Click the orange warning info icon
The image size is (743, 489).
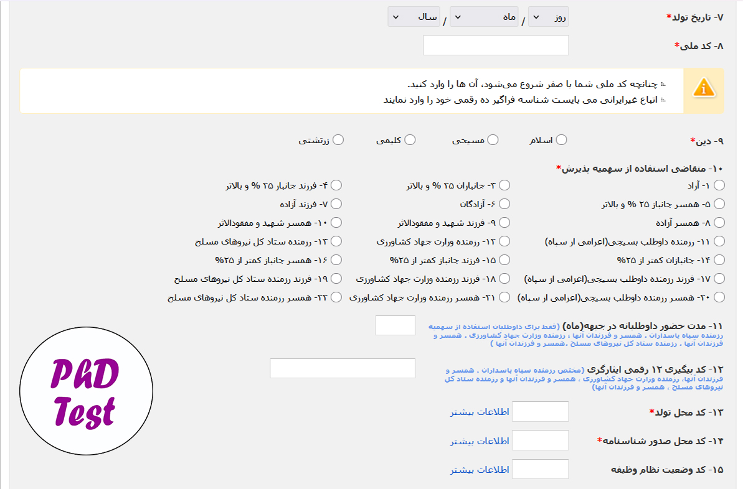click(x=703, y=88)
